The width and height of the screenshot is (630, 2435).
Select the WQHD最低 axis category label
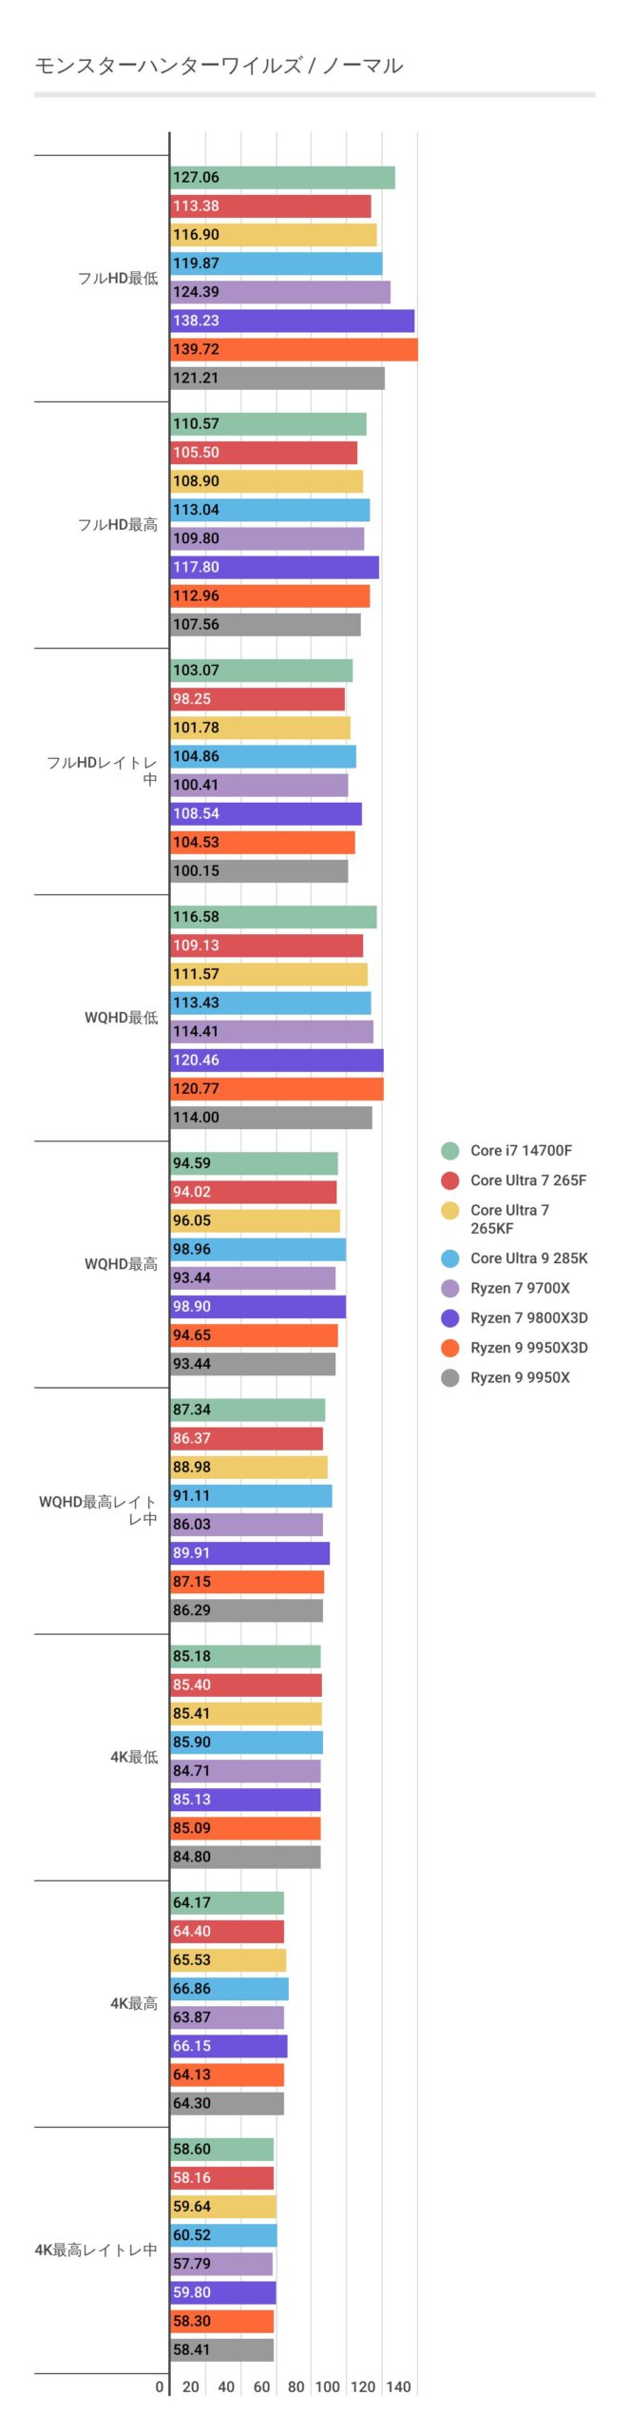click(x=121, y=1017)
